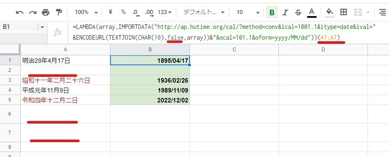389x157 pixels.
Task: Toggle Strikethrough formatting
Action: pos(298,12)
